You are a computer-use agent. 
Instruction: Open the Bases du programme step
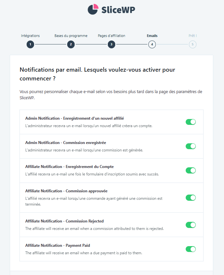(x=70, y=36)
